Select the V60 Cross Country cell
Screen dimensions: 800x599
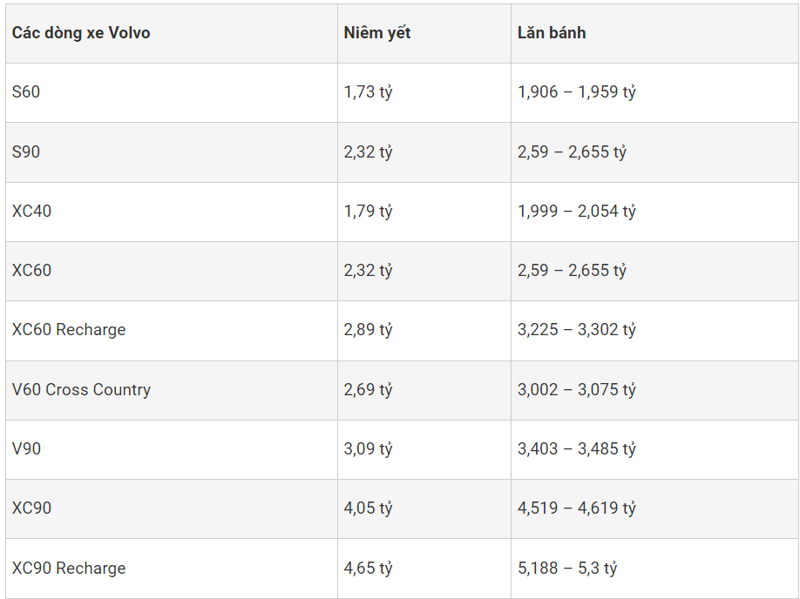[81, 390]
